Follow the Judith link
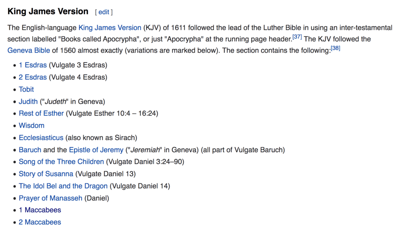The width and height of the screenshot is (402, 231). pos(28,102)
